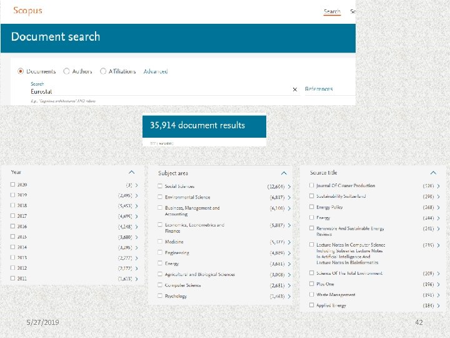
Task: Click arrow beside Energy Policy count
Action: [x=439, y=208]
